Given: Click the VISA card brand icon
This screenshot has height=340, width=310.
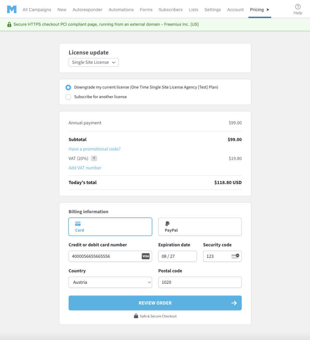Looking at the screenshot, I should click(146, 256).
